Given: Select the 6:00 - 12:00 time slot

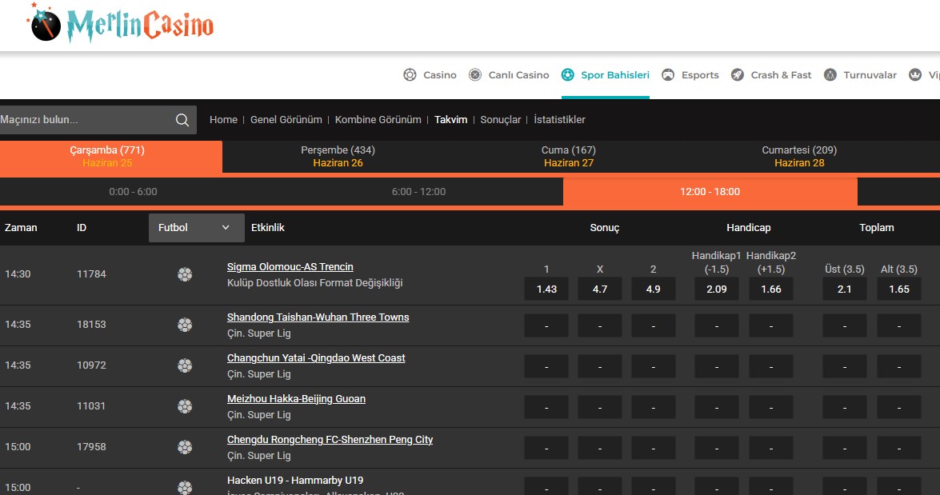Looking at the screenshot, I should (x=418, y=192).
